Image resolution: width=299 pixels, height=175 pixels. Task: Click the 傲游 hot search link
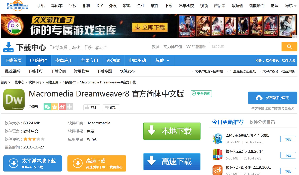pyautogui.click(x=155, y=47)
